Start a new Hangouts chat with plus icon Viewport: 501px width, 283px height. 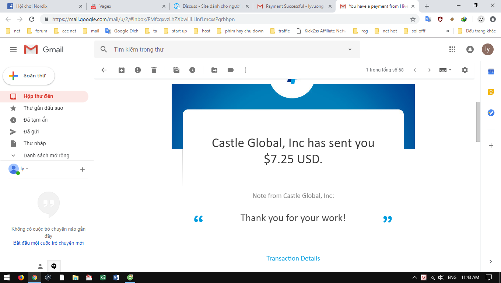[x=83, y=170]
